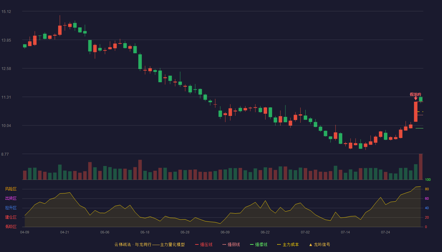The height and width of the screenshot is (252, 442).
Task: Click the 06-22 date label
Action: click(x=265, y=232)
